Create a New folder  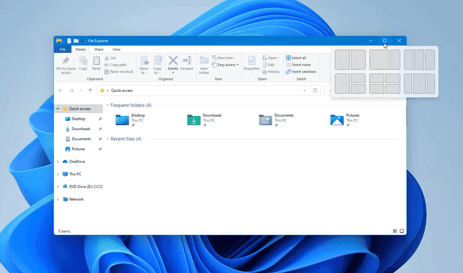(204, 65)
